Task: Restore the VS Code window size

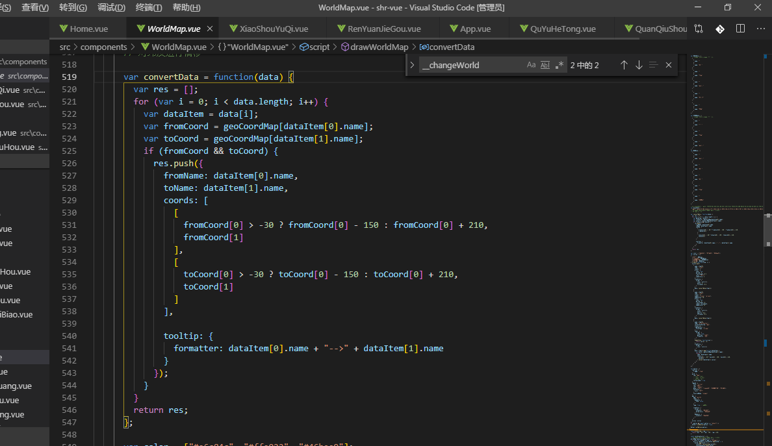Action: (728, 7)
